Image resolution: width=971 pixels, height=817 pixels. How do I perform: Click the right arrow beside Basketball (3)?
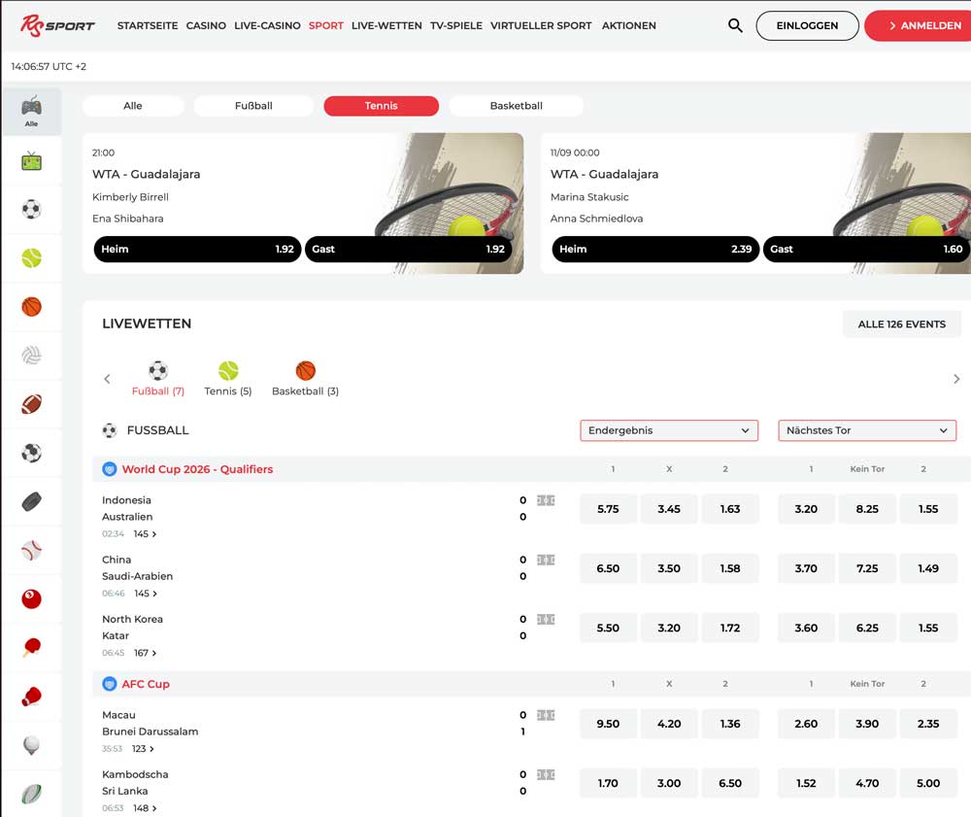(x=956, y=379)
